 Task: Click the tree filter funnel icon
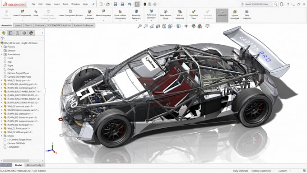coord(2,38)
